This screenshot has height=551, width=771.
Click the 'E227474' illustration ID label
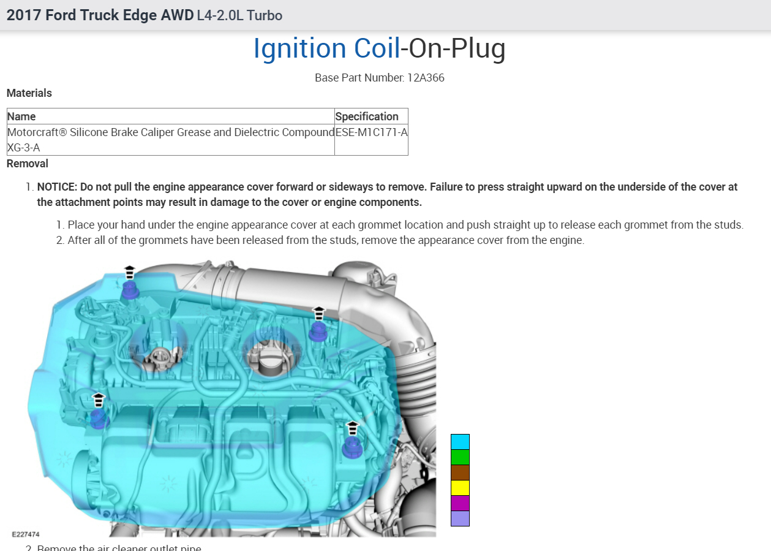26,534
